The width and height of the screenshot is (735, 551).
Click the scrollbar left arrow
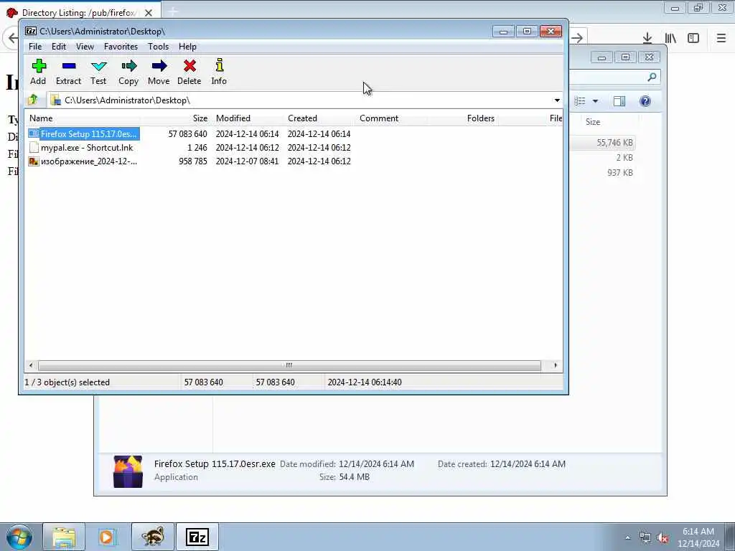(x=31, y=365)
